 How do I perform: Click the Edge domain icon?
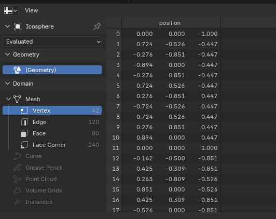click(24, 122)
